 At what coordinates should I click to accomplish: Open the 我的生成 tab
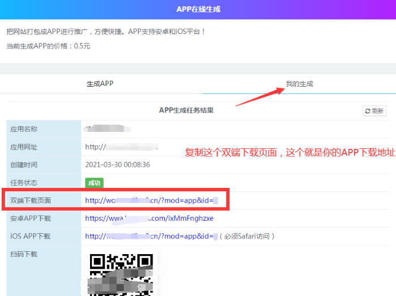coord(299,84)
